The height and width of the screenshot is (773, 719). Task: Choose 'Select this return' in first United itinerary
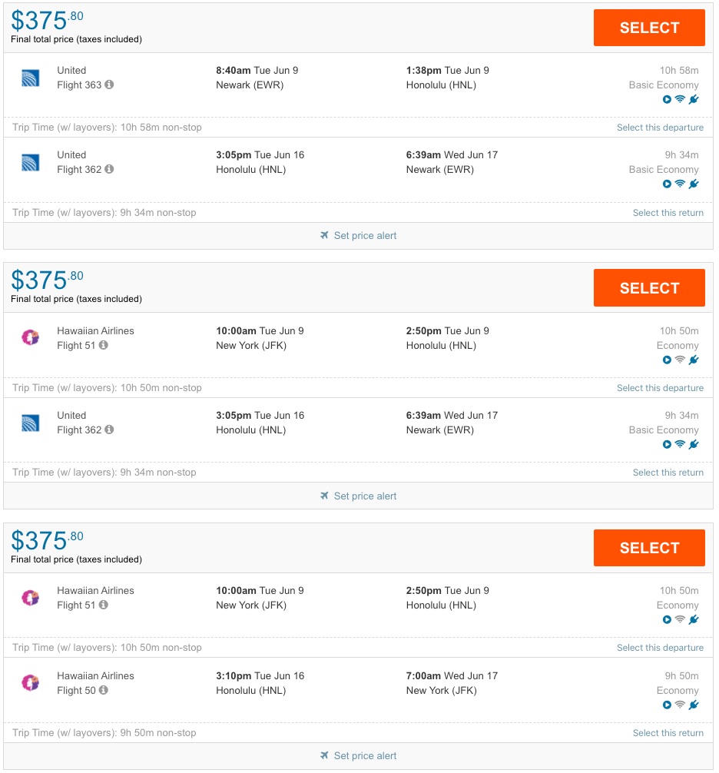pyautogui.click(x=668, y=213)
